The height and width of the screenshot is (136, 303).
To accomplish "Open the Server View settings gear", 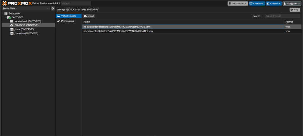I will click(x=53, y=9).
